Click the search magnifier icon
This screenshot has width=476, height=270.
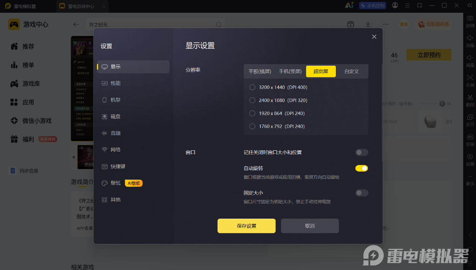click(x=219, y=24)
